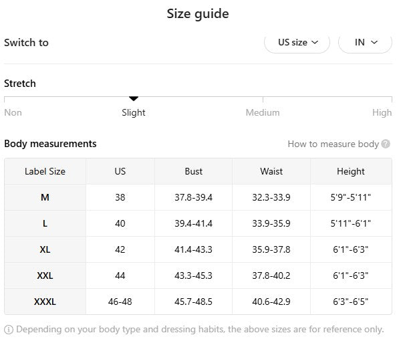The image size is (403, 339).
Task: Click the info icon beside disclaimer
Action: pyautogui.click(x=9, y=329)
